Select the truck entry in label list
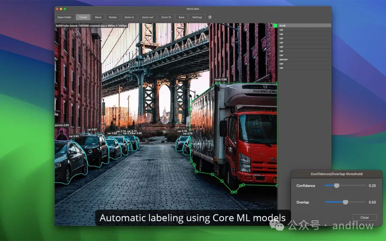 point(304,26)
